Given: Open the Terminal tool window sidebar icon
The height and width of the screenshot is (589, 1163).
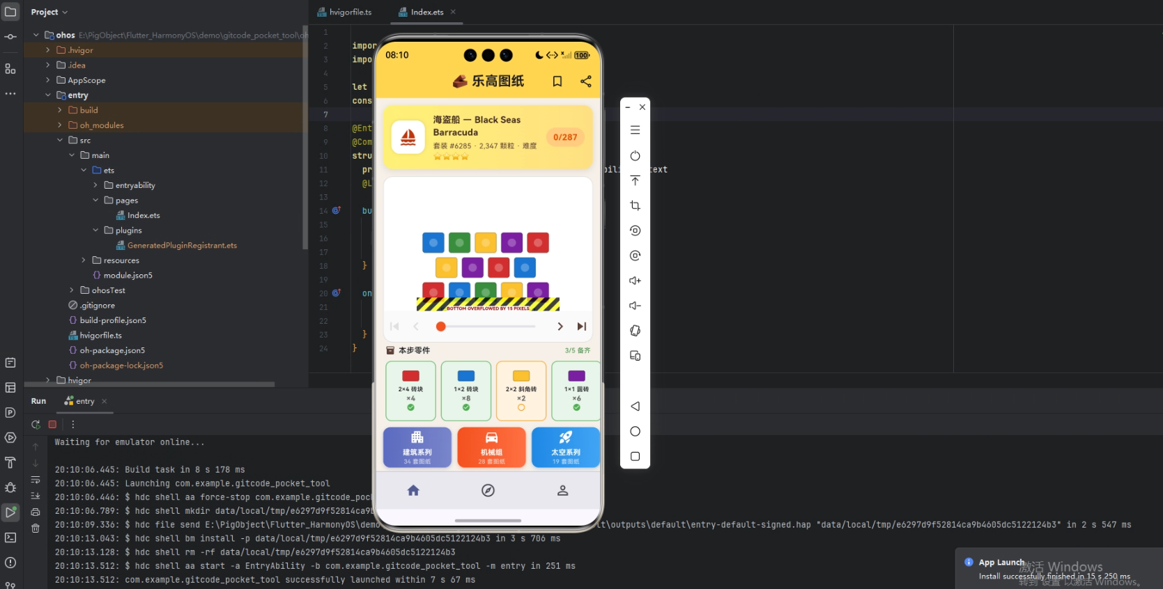Looking at the screenshot, I should coord(10,537).
